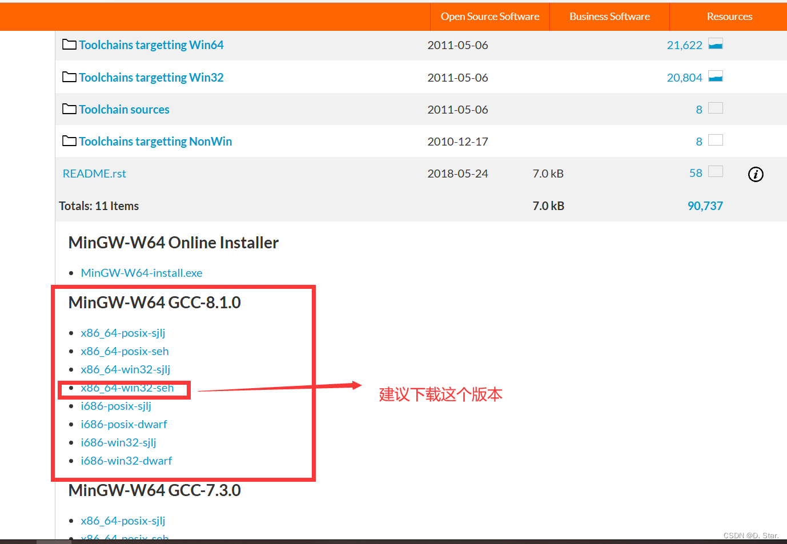Open the Resources menu
Viewport: 787px width, 544px height.
point(729,17)
